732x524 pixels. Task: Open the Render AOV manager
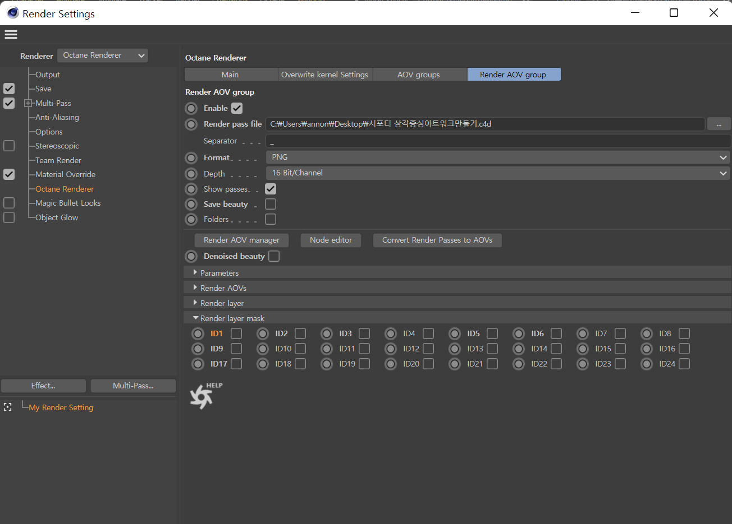241,240
